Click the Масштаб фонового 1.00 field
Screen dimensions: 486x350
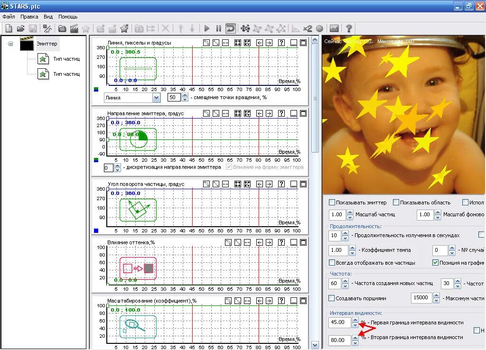click(x=425, y=215)
